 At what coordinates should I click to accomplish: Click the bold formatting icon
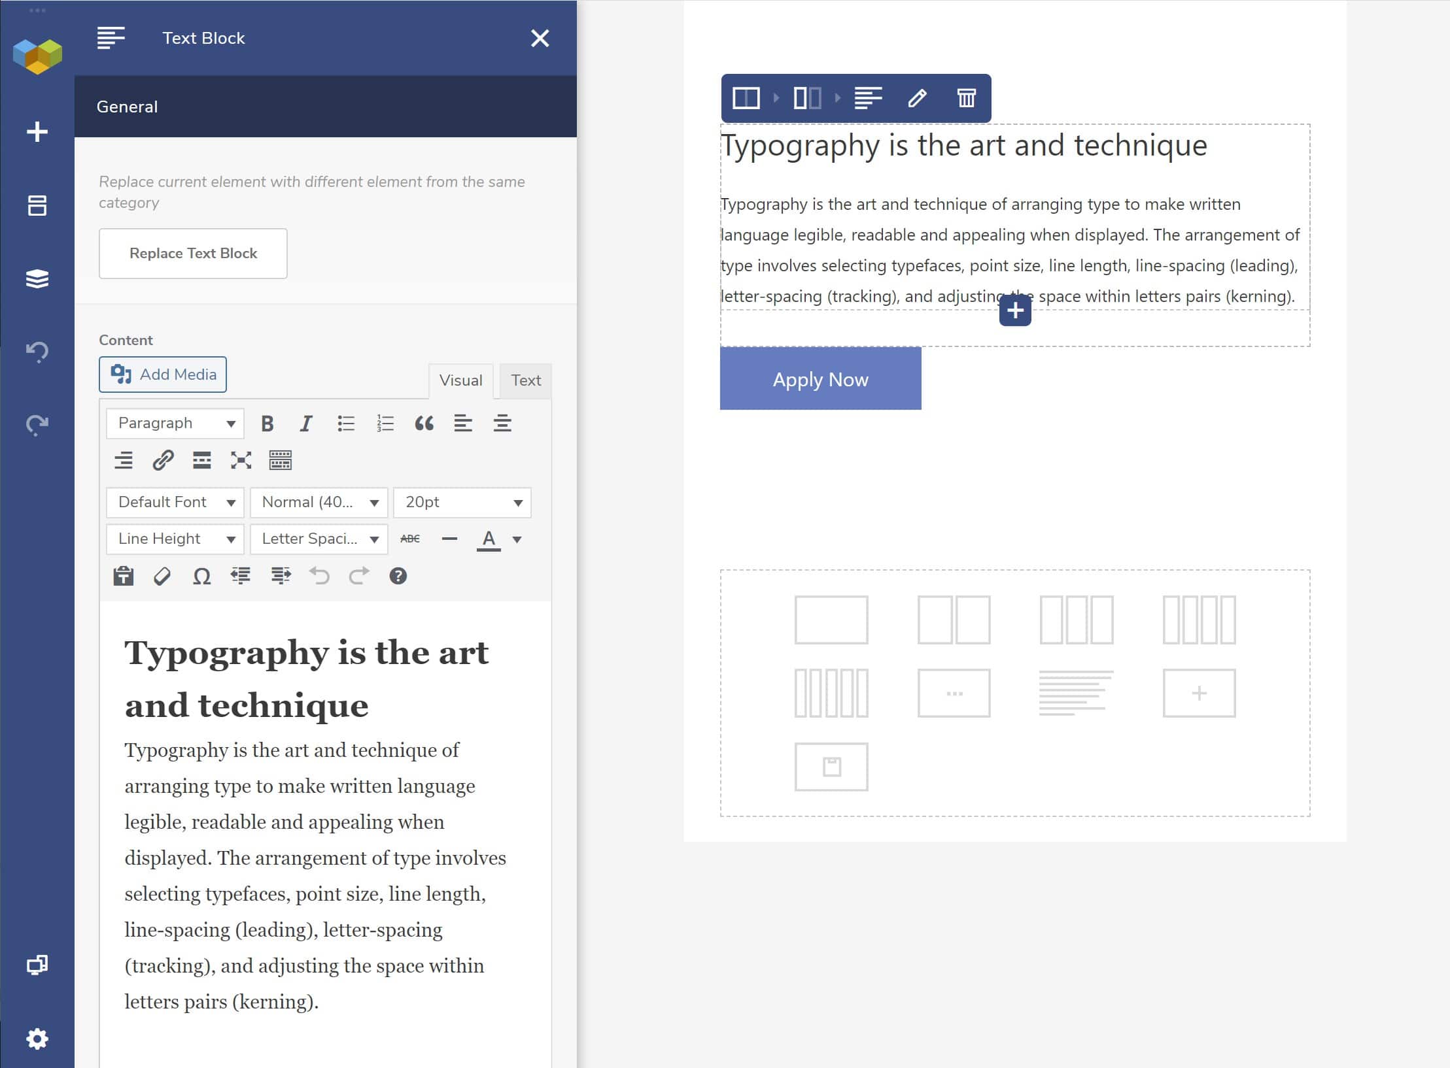(x=267, y=422)
